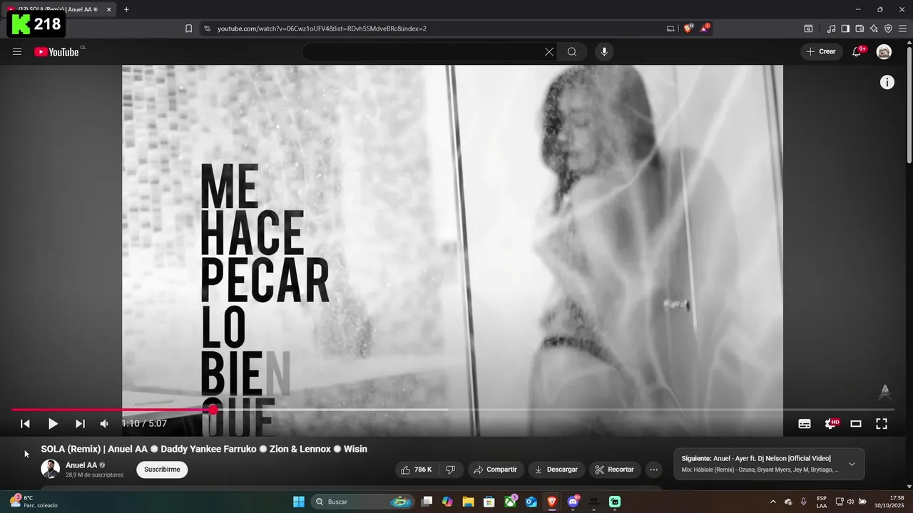913x513 pixels.
Task: Click the magnifier search button
Action: 572,52
